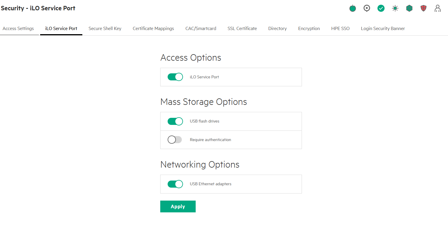Viewport: 448px width, 243px height.
Task: Disable the USB flash drives switch
Action: [175, 121]
